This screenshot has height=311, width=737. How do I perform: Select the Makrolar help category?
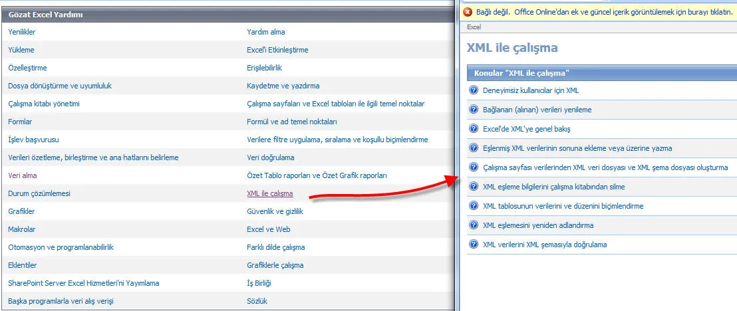point(21,229)
